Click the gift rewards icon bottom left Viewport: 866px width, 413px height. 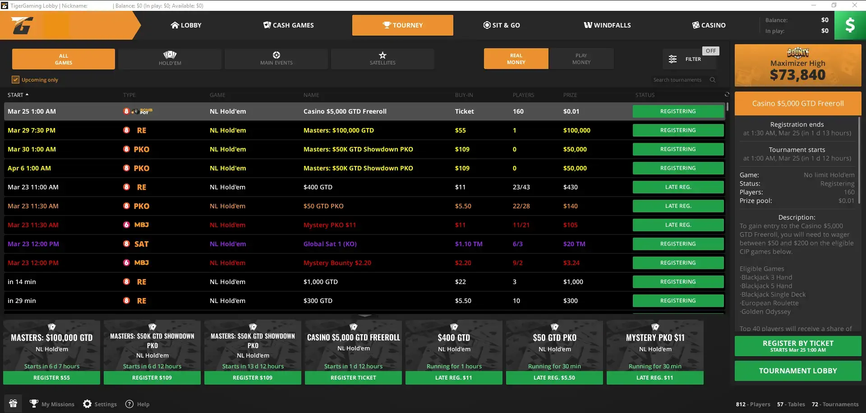coord(13,403)
